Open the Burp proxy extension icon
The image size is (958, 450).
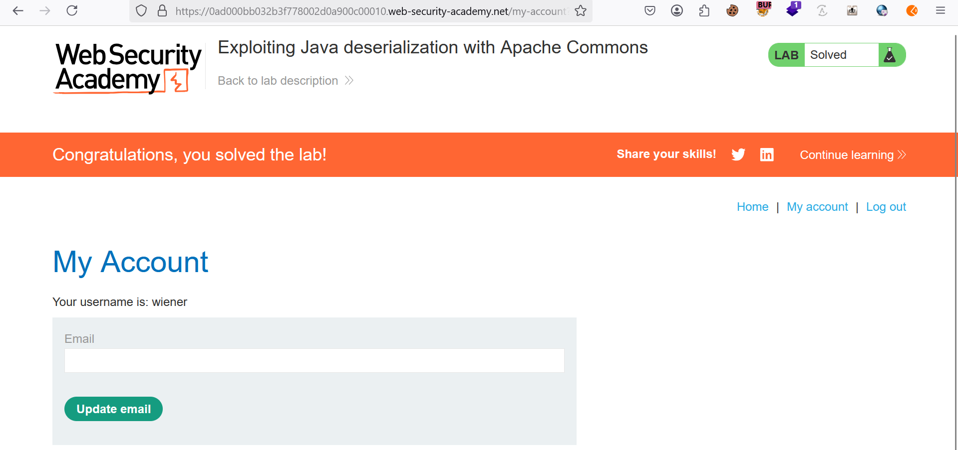tap(763, 9)
